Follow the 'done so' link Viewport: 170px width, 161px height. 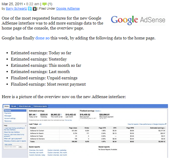(42, 38)
